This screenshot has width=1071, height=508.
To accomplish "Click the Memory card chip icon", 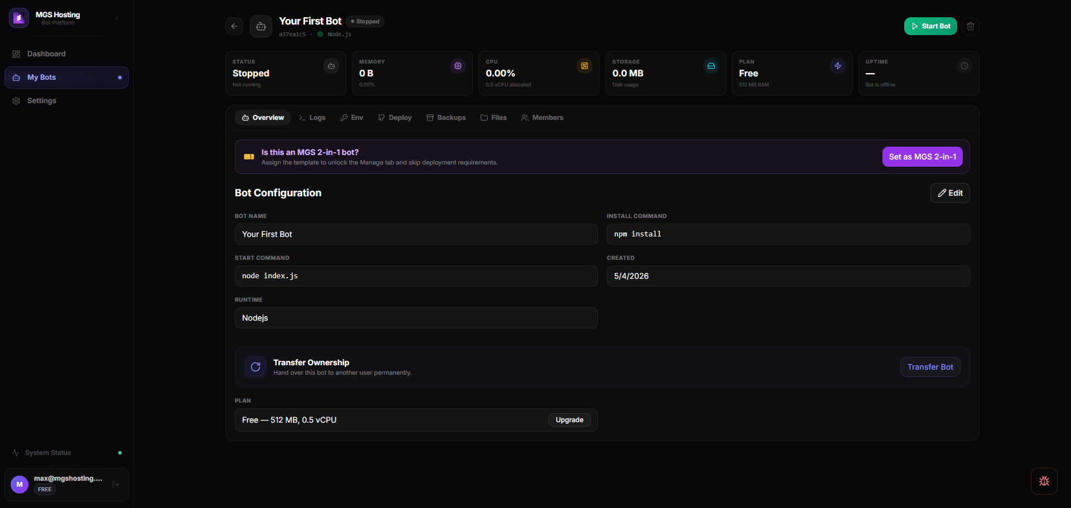I will 458,66.
